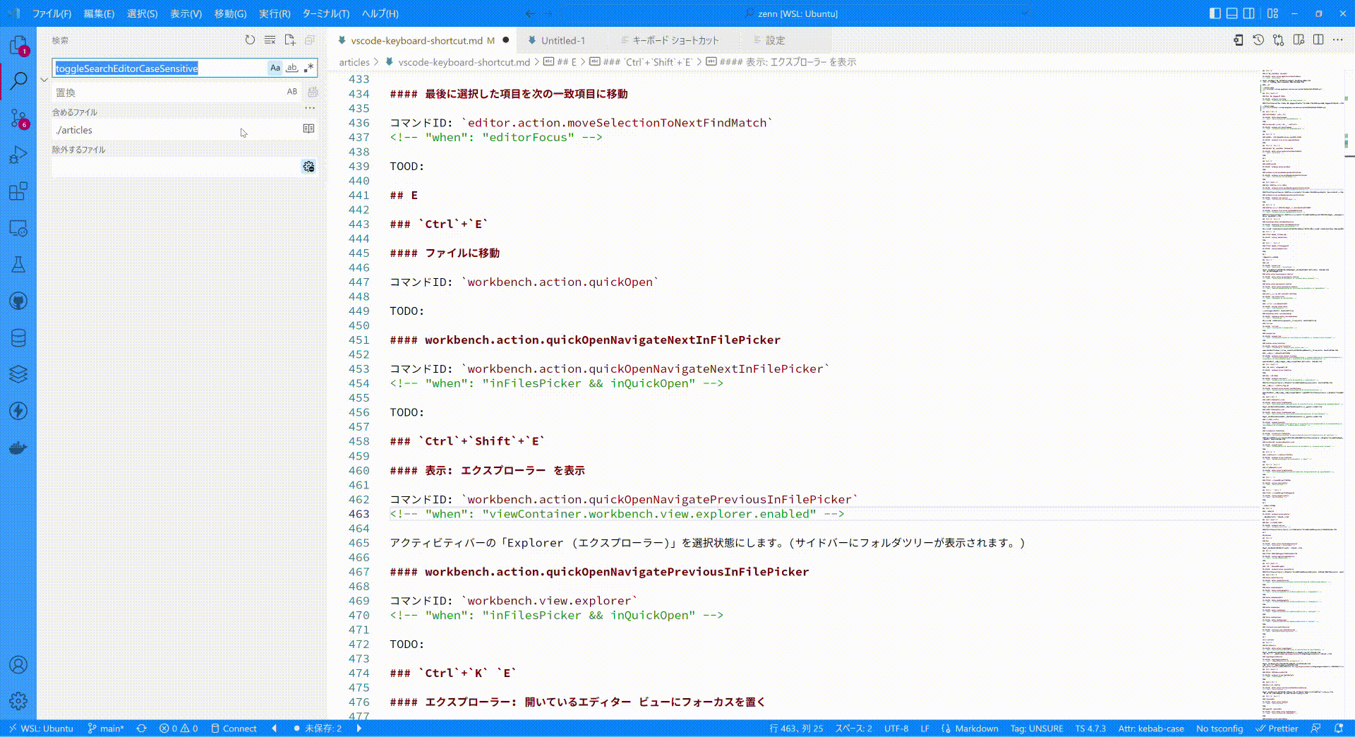Toggle Match Case in search box

275,68
